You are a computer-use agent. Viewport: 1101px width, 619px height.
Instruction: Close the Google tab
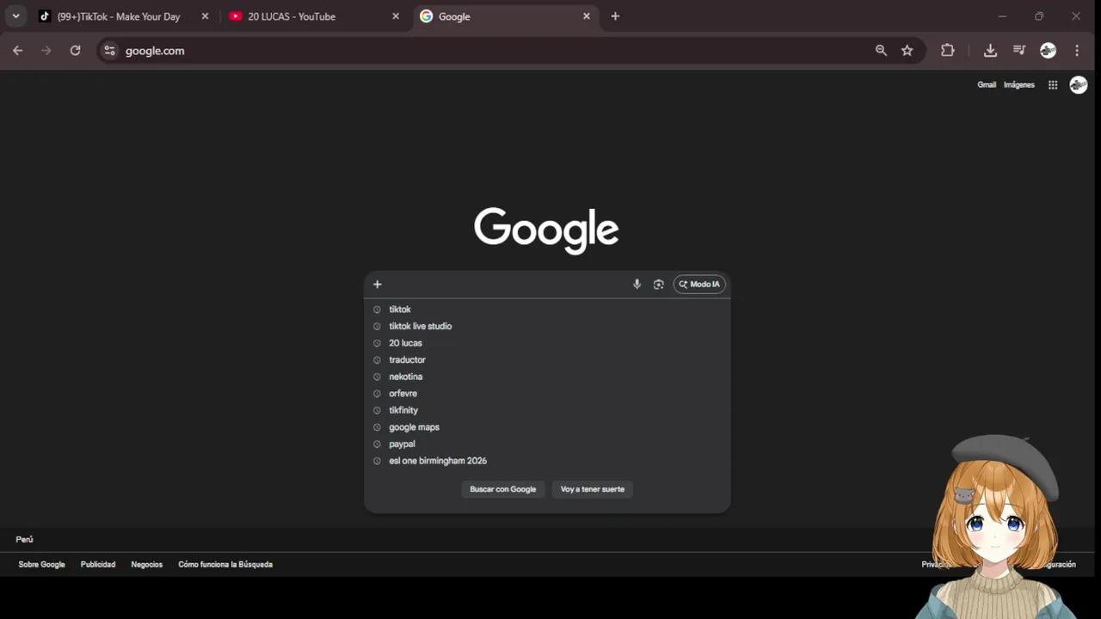tap(587, 16)
